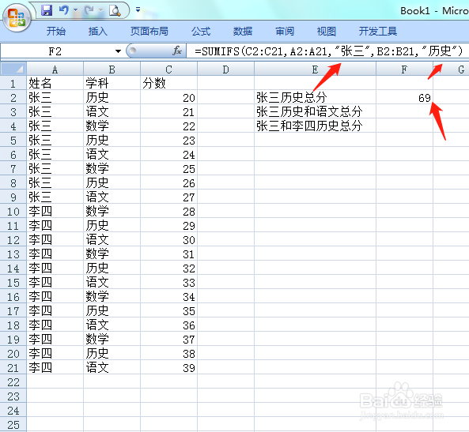This screenshot has height=432, width=469.
Task: Open the 审阅 ribbon tab
Action: 285,31
